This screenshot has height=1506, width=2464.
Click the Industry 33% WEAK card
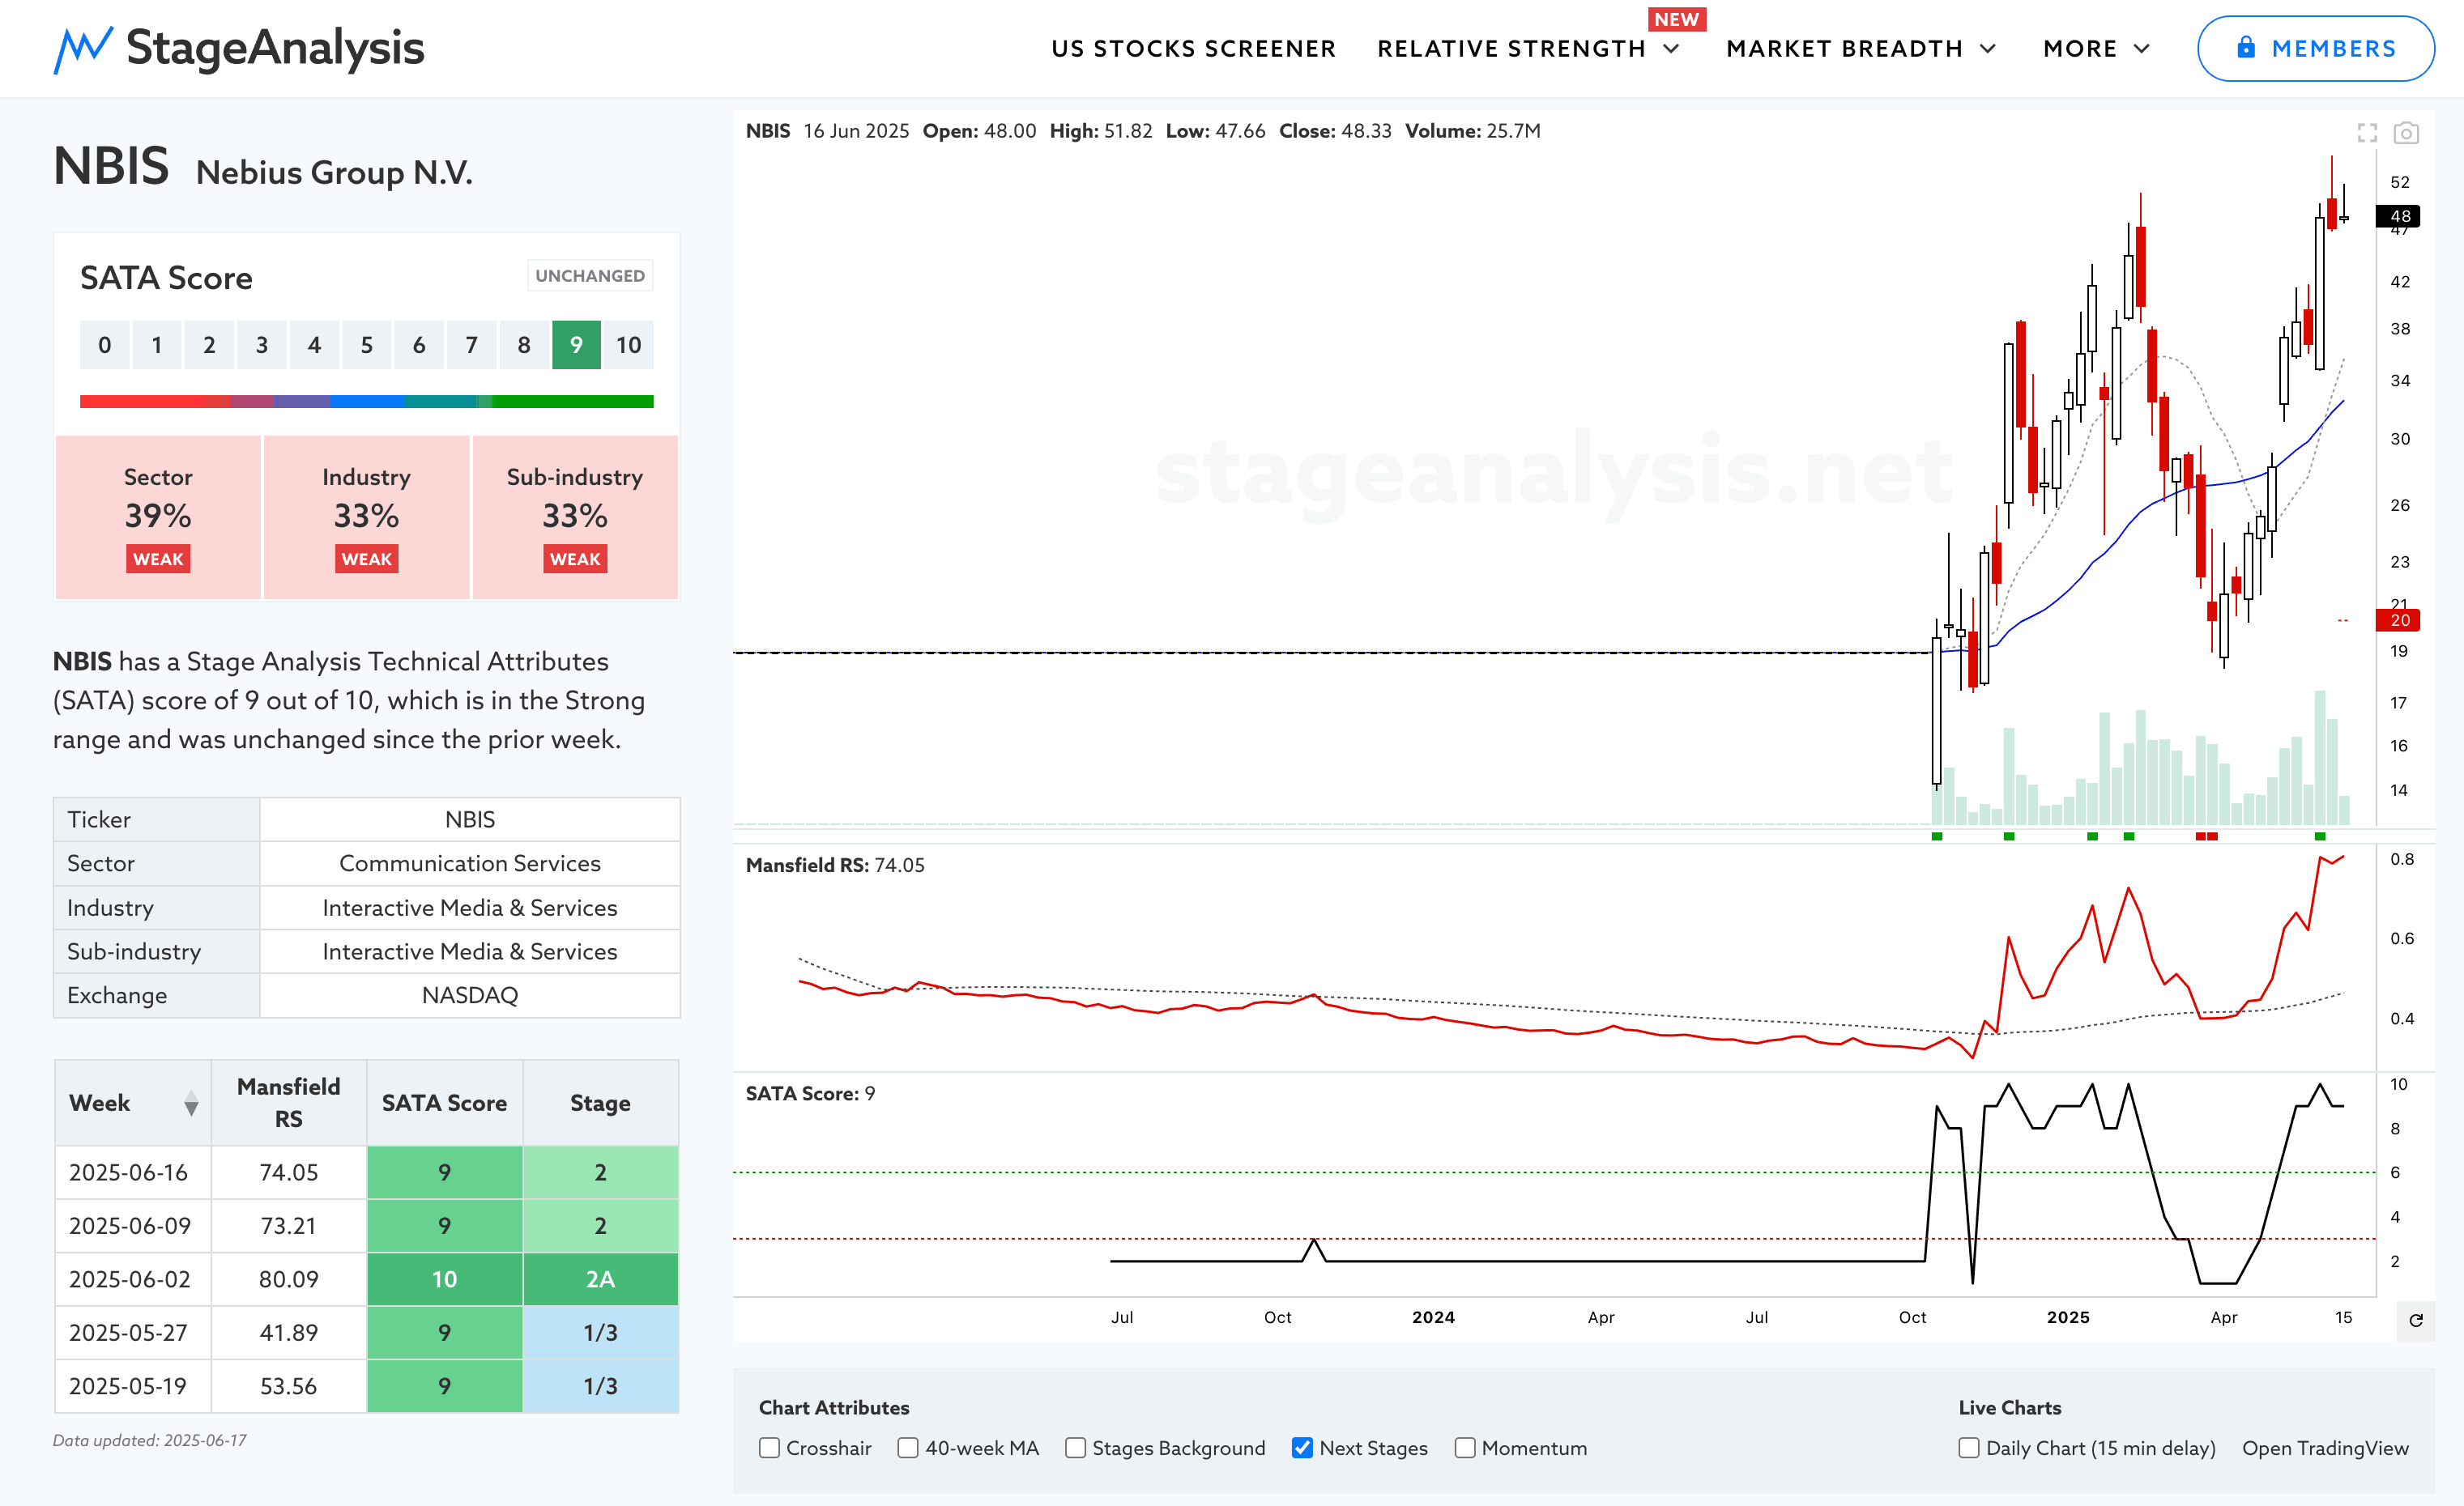[366, 517]
